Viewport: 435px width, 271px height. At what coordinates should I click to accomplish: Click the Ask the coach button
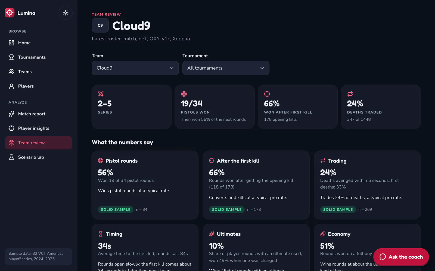pos(401,257)
